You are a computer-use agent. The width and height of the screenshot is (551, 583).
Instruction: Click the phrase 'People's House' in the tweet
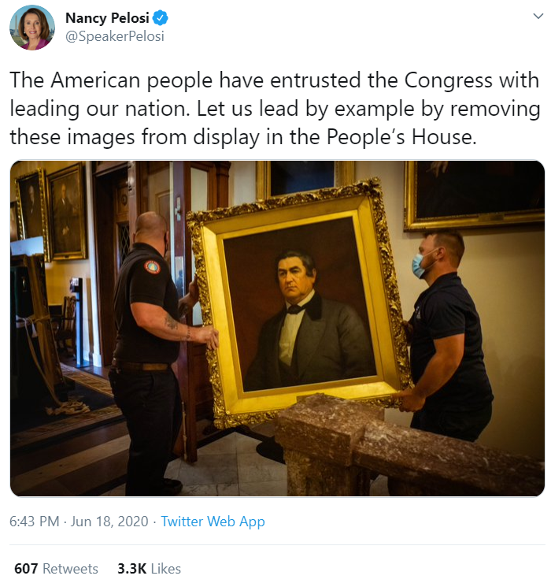pyautogui.click(x=401, y=137)
